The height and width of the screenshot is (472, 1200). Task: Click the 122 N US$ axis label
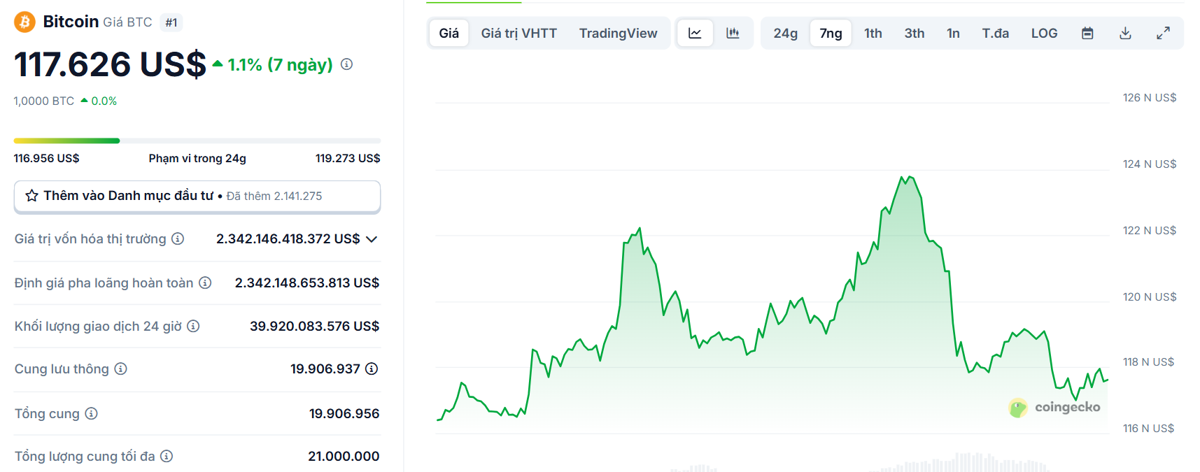(1150, 230)
